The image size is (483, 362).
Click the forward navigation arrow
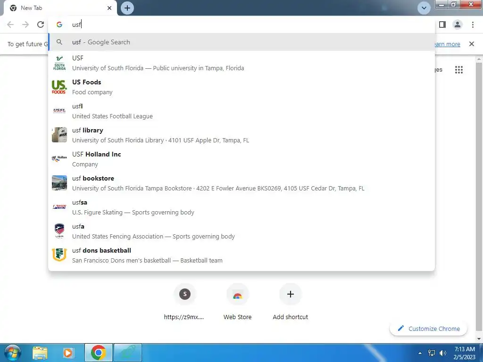click(25, 25)
